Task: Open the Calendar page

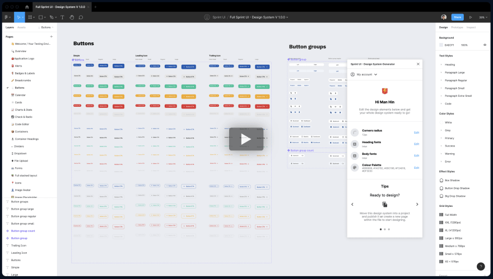Action: point(20,95)
